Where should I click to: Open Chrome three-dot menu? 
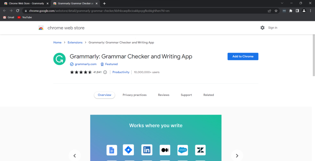(x=311, y=11)
